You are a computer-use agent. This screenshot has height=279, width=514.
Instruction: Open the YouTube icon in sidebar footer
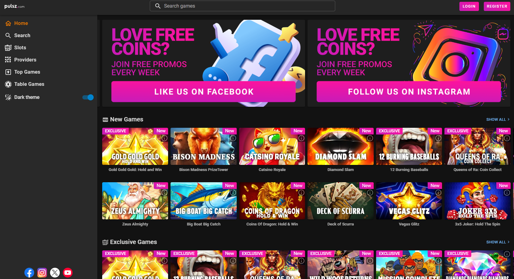pos(68,273)
